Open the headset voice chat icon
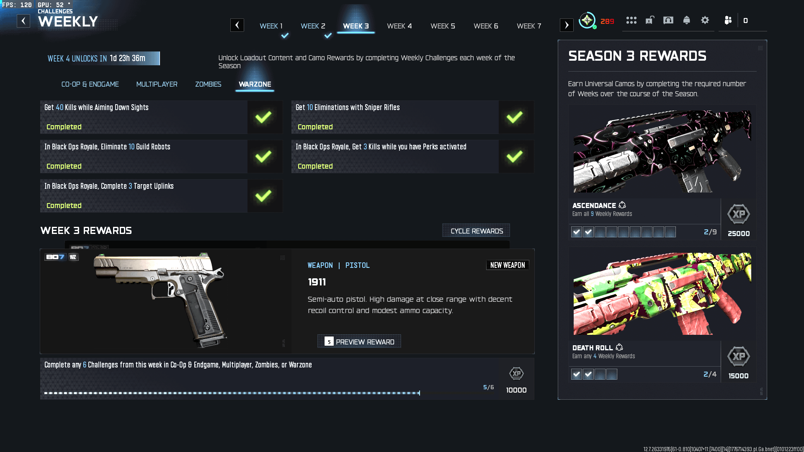This screenshot has width=804, height=452. (668, 21)
